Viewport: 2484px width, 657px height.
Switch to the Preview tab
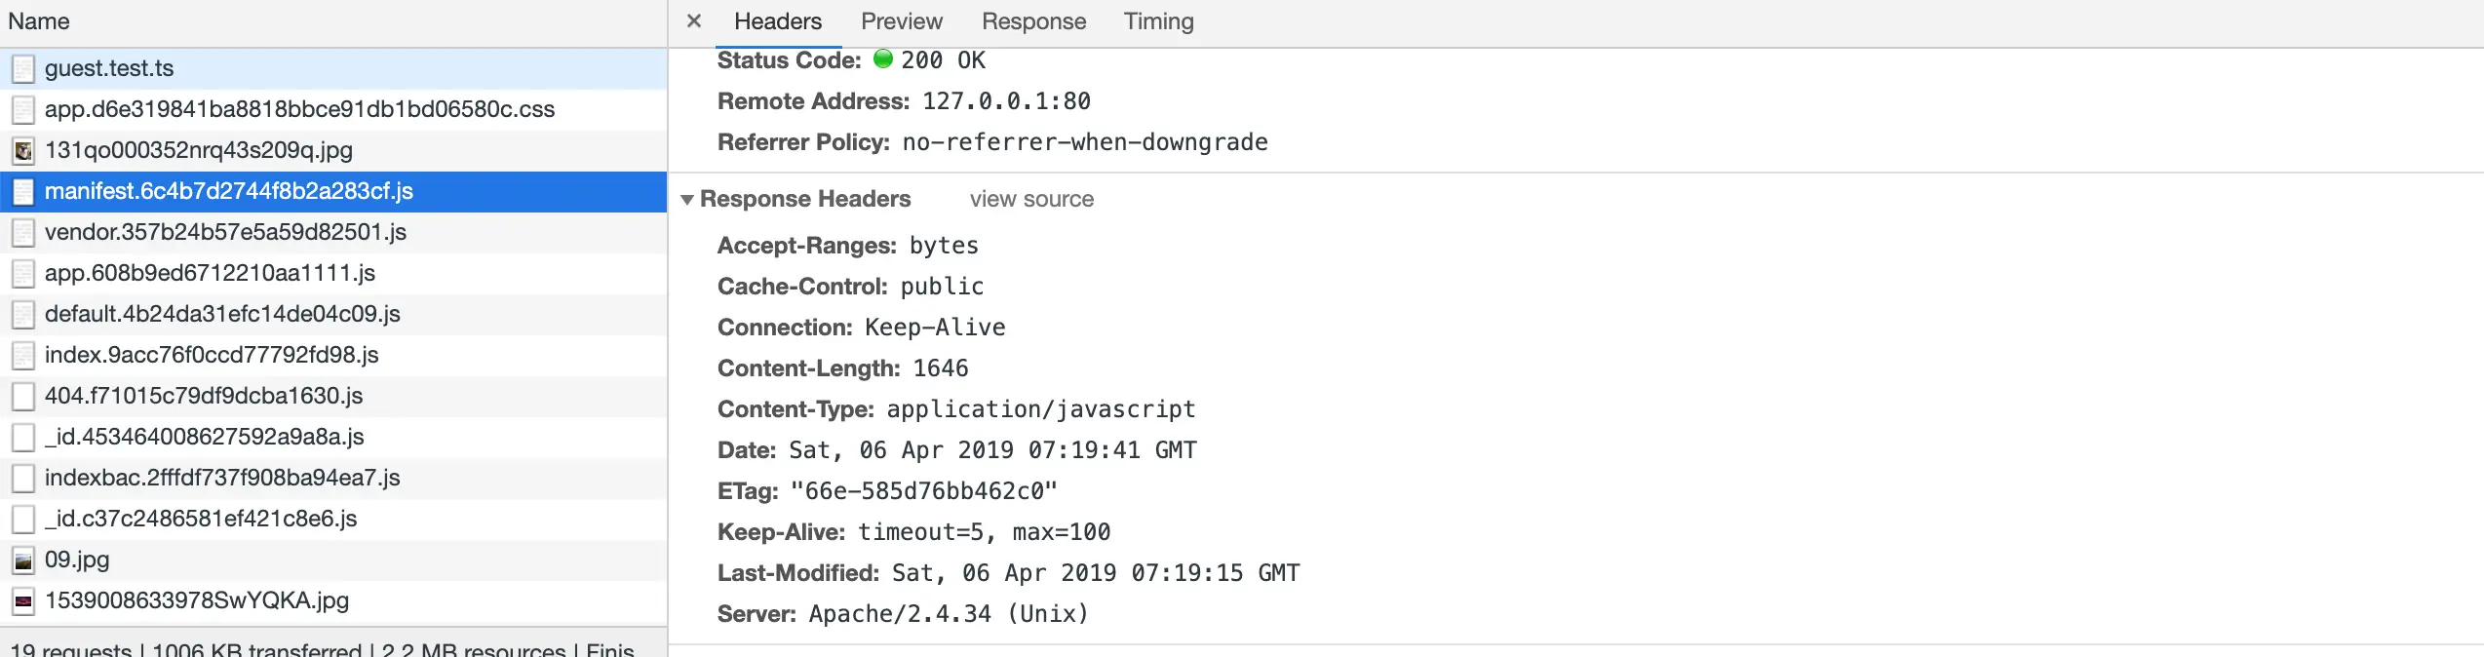[x=901, y=21]
